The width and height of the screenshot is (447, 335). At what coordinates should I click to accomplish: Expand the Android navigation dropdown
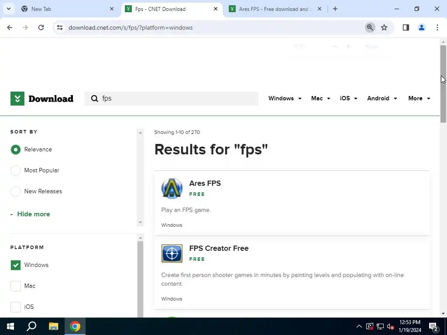coord(382,98)
